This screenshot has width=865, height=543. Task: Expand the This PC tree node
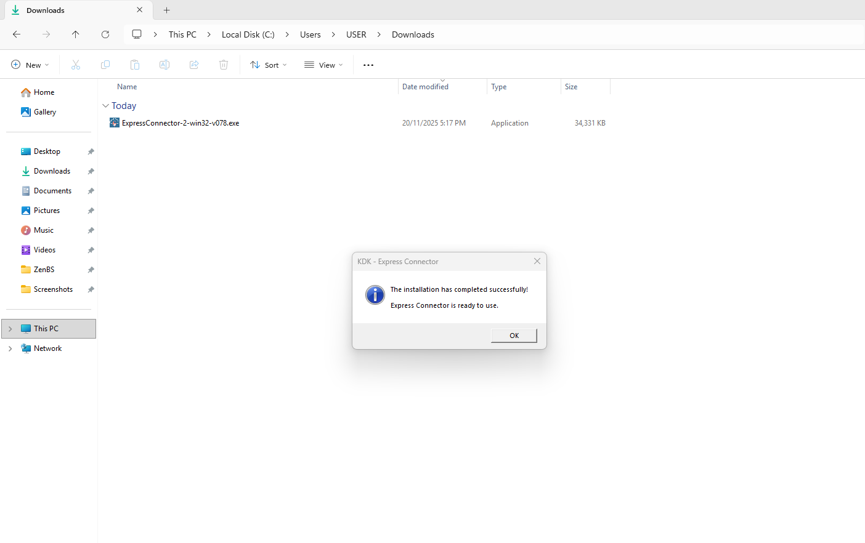(x=10, y=329)
